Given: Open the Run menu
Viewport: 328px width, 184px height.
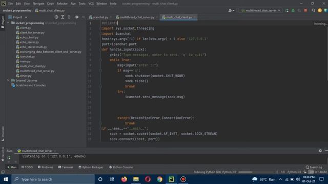Looking at the screenshot, I should pos(73,4).
